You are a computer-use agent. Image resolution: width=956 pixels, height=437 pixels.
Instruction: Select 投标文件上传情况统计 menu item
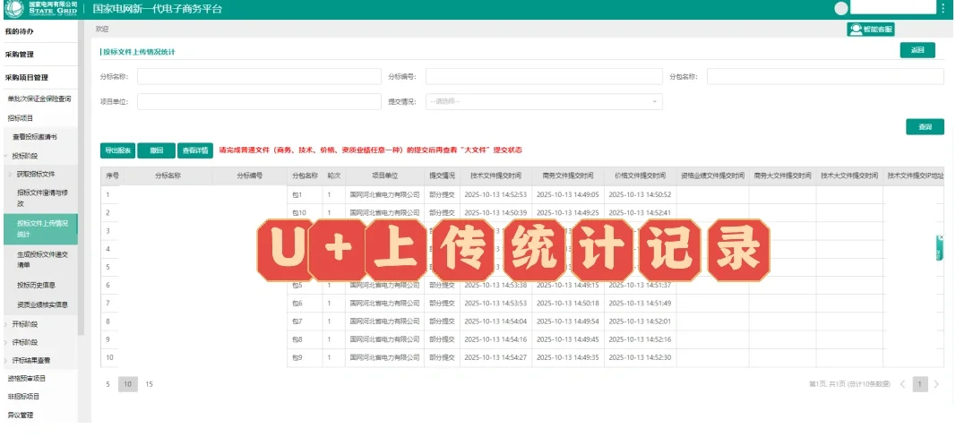tap(39, 228)
